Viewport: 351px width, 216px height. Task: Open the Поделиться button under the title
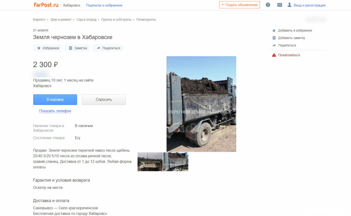click(x=108, y=48)
